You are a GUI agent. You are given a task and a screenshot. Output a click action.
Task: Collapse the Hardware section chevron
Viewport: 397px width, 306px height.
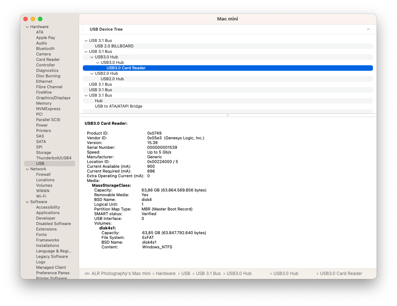tap(27, 27)
